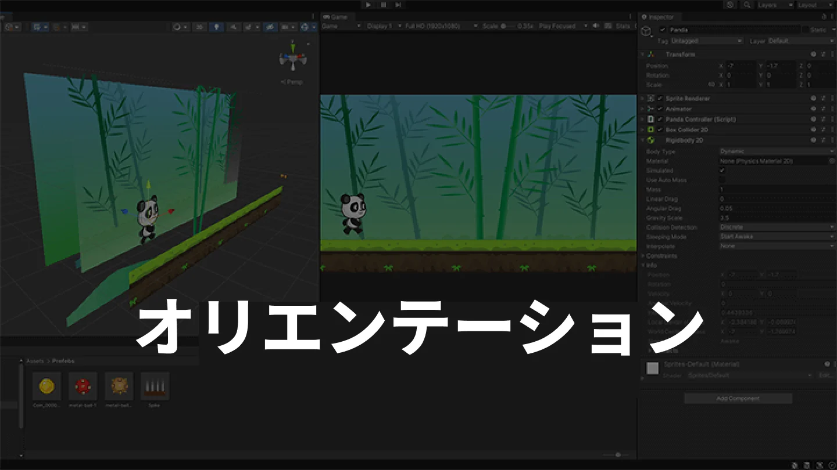The width and height of the screenshot is (837, 470).
Task: Open the global Search magnifier icon
Action: tap(747, 5)
